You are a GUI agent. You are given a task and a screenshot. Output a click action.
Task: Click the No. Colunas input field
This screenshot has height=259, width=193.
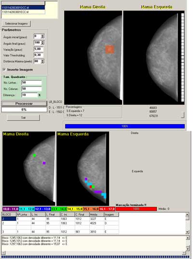point(31,89)
